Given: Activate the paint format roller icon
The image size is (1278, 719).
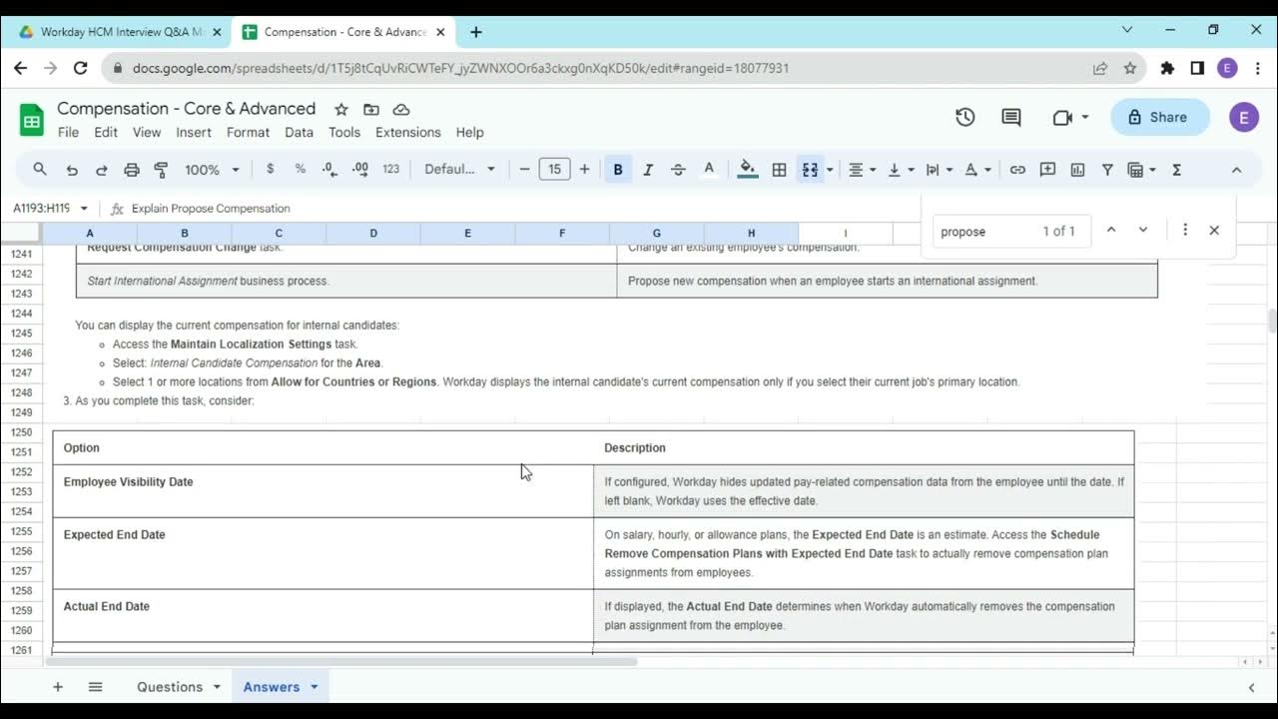Looking at the screenshot, I should click(x=161, y=170).
